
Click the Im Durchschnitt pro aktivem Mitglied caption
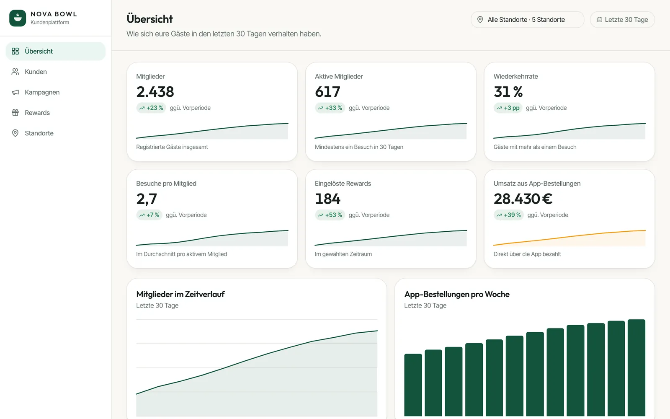coord(182,254)
